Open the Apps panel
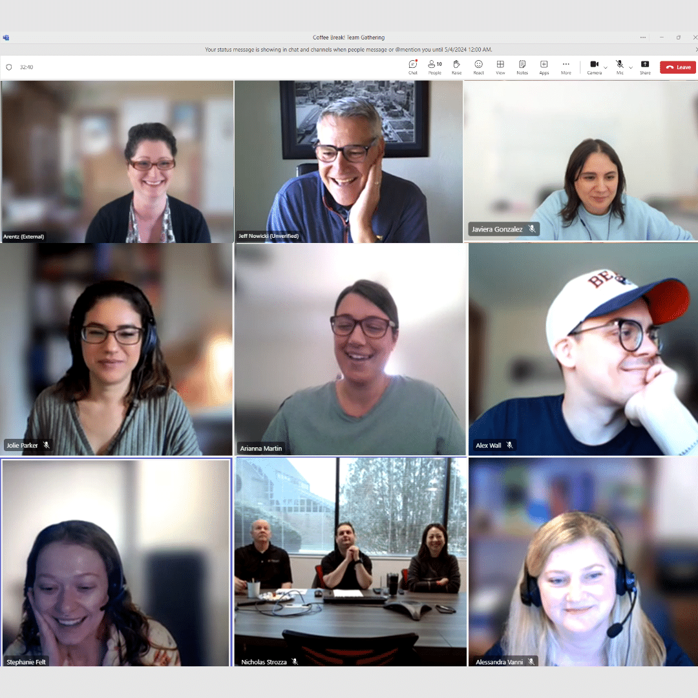698x698 pixels. point(544,67)
